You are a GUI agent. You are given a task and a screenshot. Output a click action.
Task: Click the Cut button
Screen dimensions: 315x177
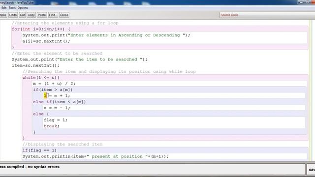22,15
